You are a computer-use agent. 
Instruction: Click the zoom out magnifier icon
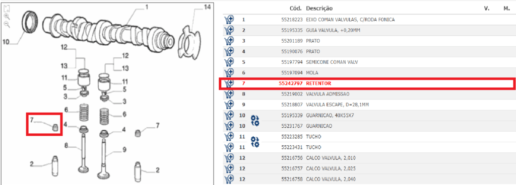(7, 24)
